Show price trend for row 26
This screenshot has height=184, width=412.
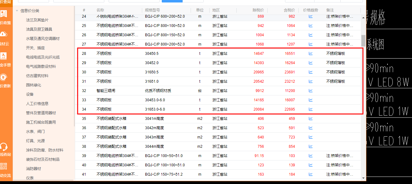pos(310,35)
